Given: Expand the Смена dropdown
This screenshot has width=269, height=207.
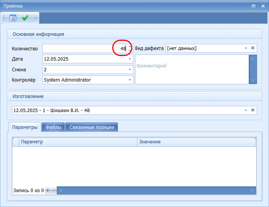Looking at the screenshot, I should pyautogui.click(x=130, y=69).
